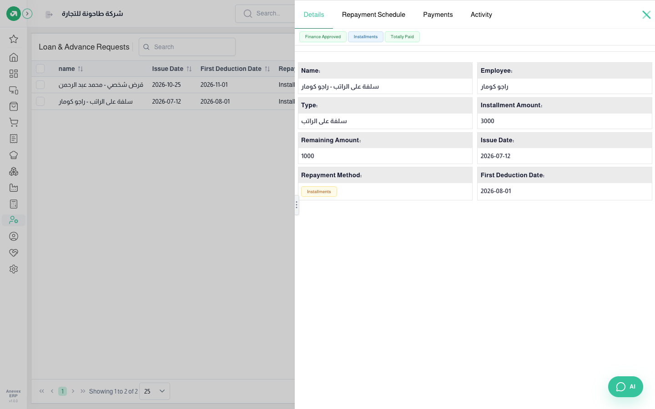Switch to the Repayment Schedule tab
This screenshot has width=655, height=409.
[x=373, y=15]
